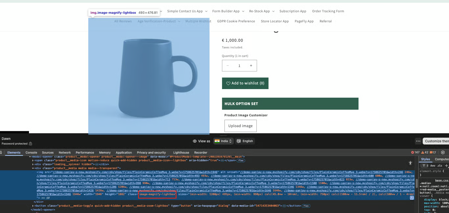Viewport: 449px width, 213px height.
Task: Open the PageFly App link
Action: [x=304, y=21]
